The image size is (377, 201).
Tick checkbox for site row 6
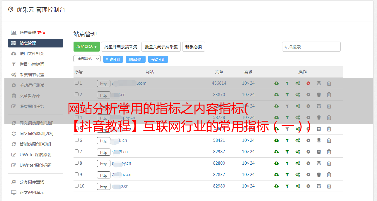76,140
